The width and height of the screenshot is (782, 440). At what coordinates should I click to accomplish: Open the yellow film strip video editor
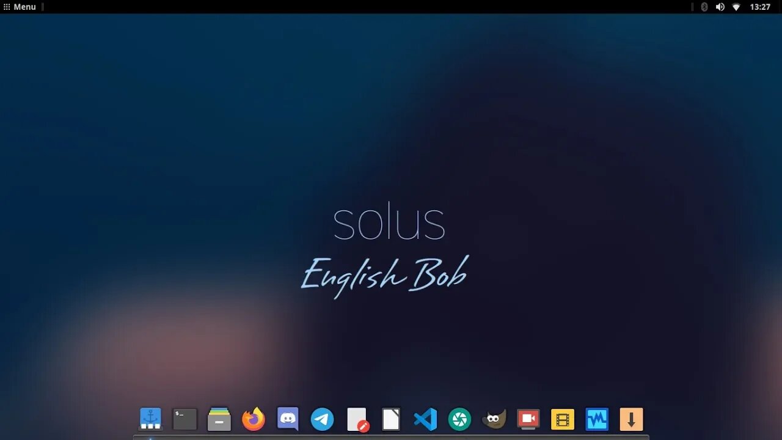(x=563, y=419)
